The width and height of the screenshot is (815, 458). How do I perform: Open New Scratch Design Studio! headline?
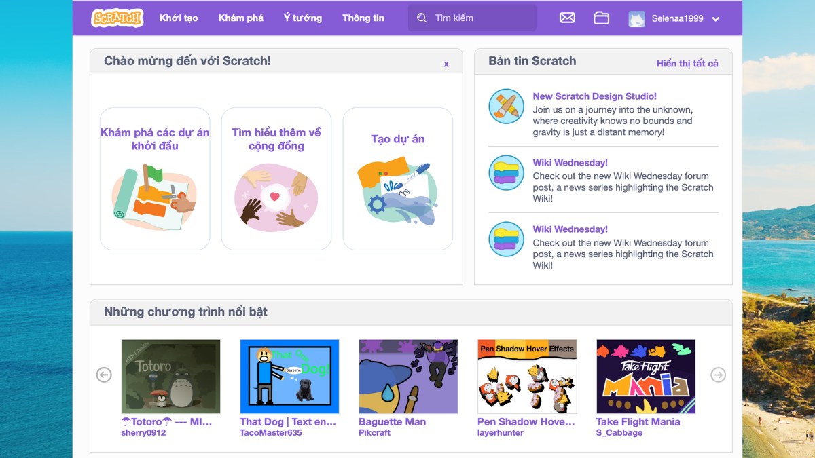[x=595, y=96]
